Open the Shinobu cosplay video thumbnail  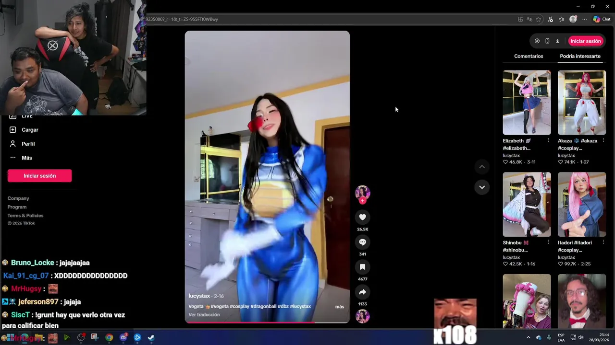(527, 204)
